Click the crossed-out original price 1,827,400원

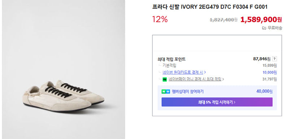pos(224,20)
